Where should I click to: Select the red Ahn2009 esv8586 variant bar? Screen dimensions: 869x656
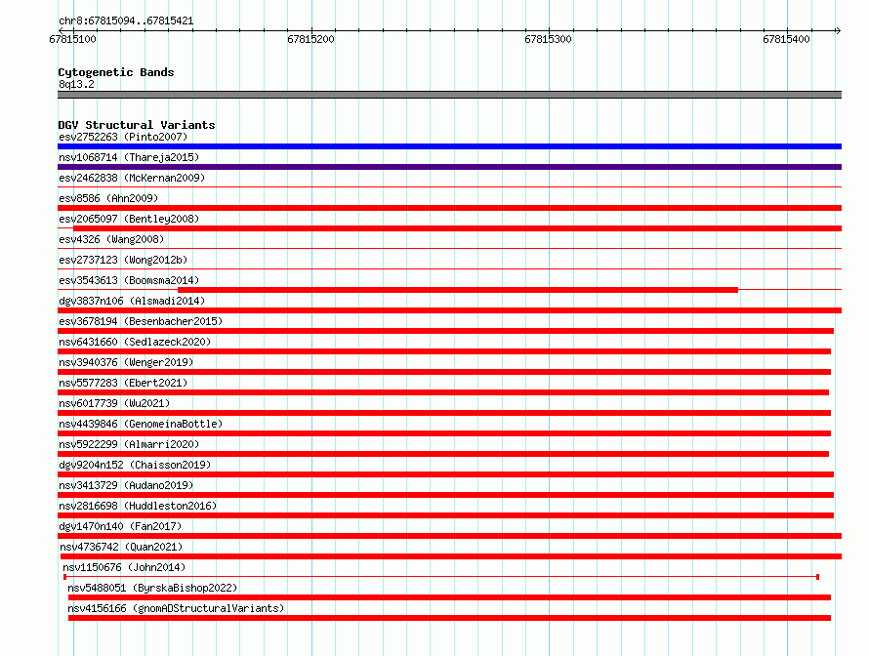(x=449, y=208)
